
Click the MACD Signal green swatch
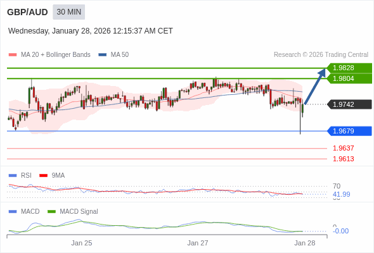pyautogui.click(x=51, y=212)
